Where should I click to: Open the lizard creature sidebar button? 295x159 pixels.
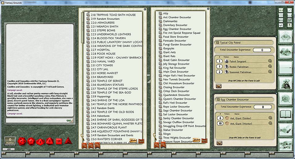point(286,145)
